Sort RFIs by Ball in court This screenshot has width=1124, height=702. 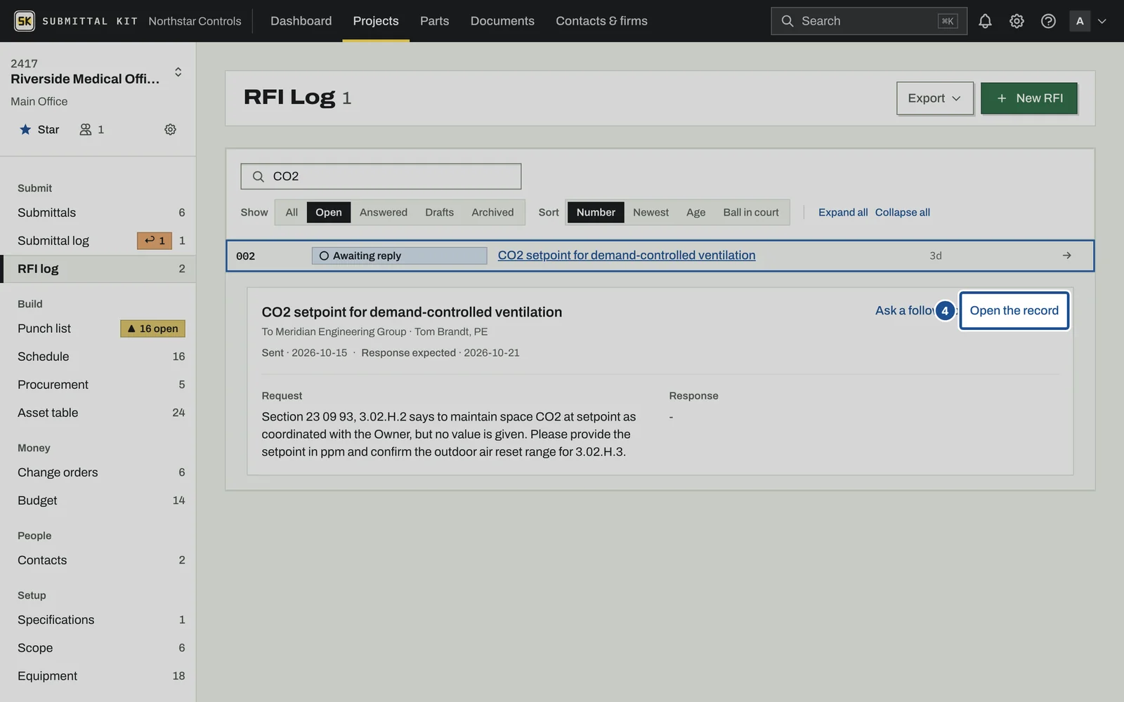[x=751, y=212]
